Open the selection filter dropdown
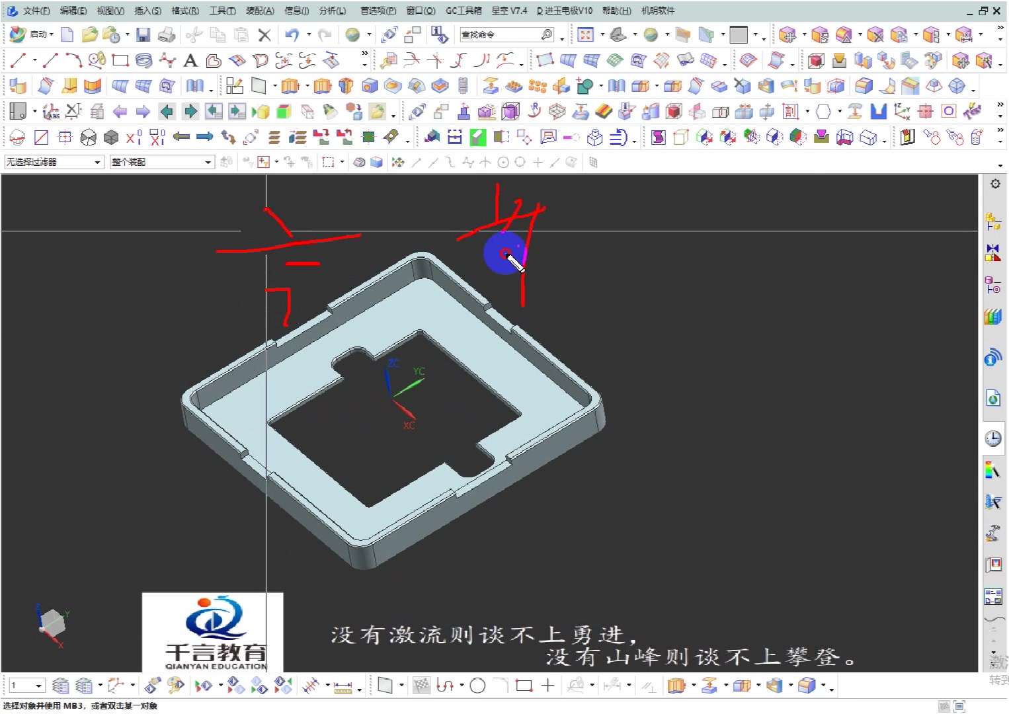The width and height of the screenshot is (1009, 714). 98,161
